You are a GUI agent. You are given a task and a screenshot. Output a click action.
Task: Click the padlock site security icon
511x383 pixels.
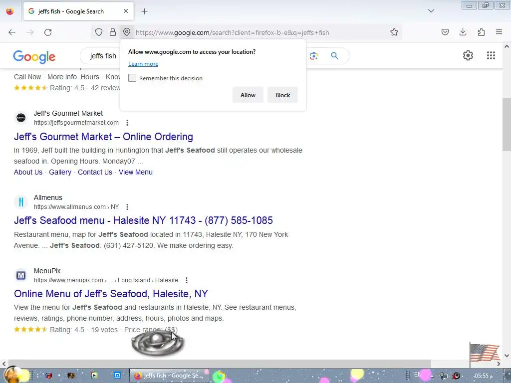pos(112,32)
